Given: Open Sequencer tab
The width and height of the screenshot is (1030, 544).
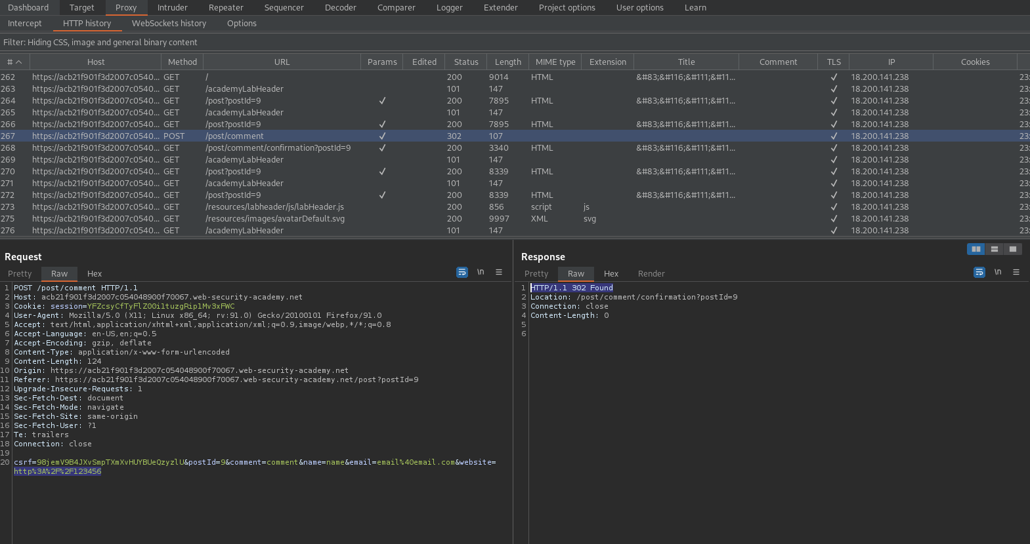Looking at the screenshot, I should tap(284, 8).
